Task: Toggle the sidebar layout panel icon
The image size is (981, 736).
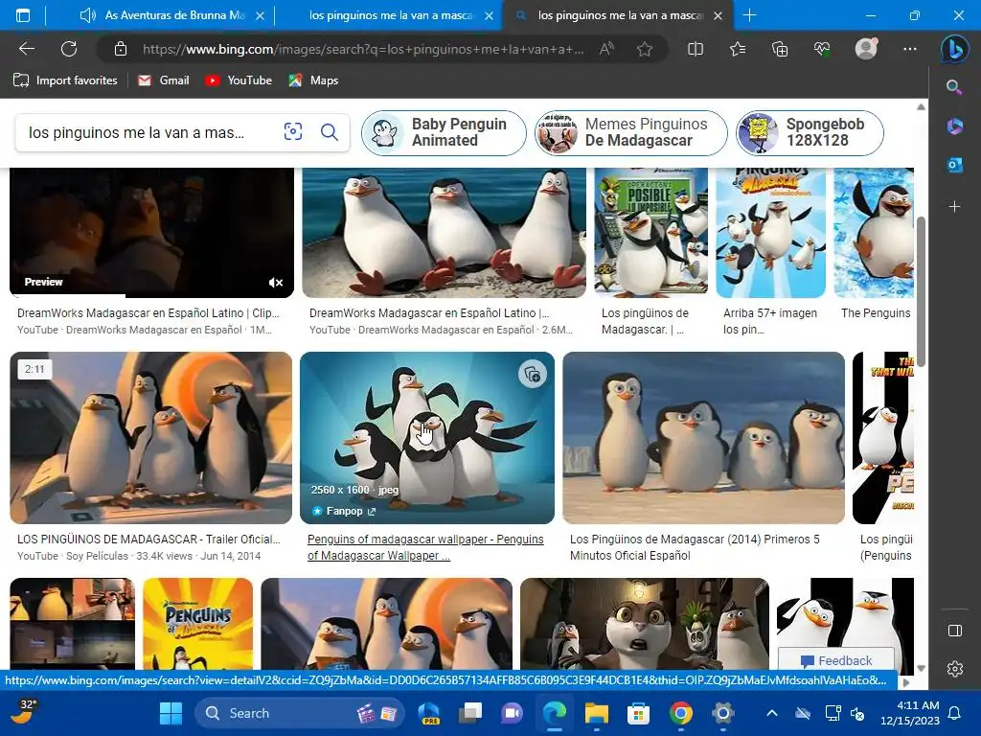Action: click(x=955, y=631)
